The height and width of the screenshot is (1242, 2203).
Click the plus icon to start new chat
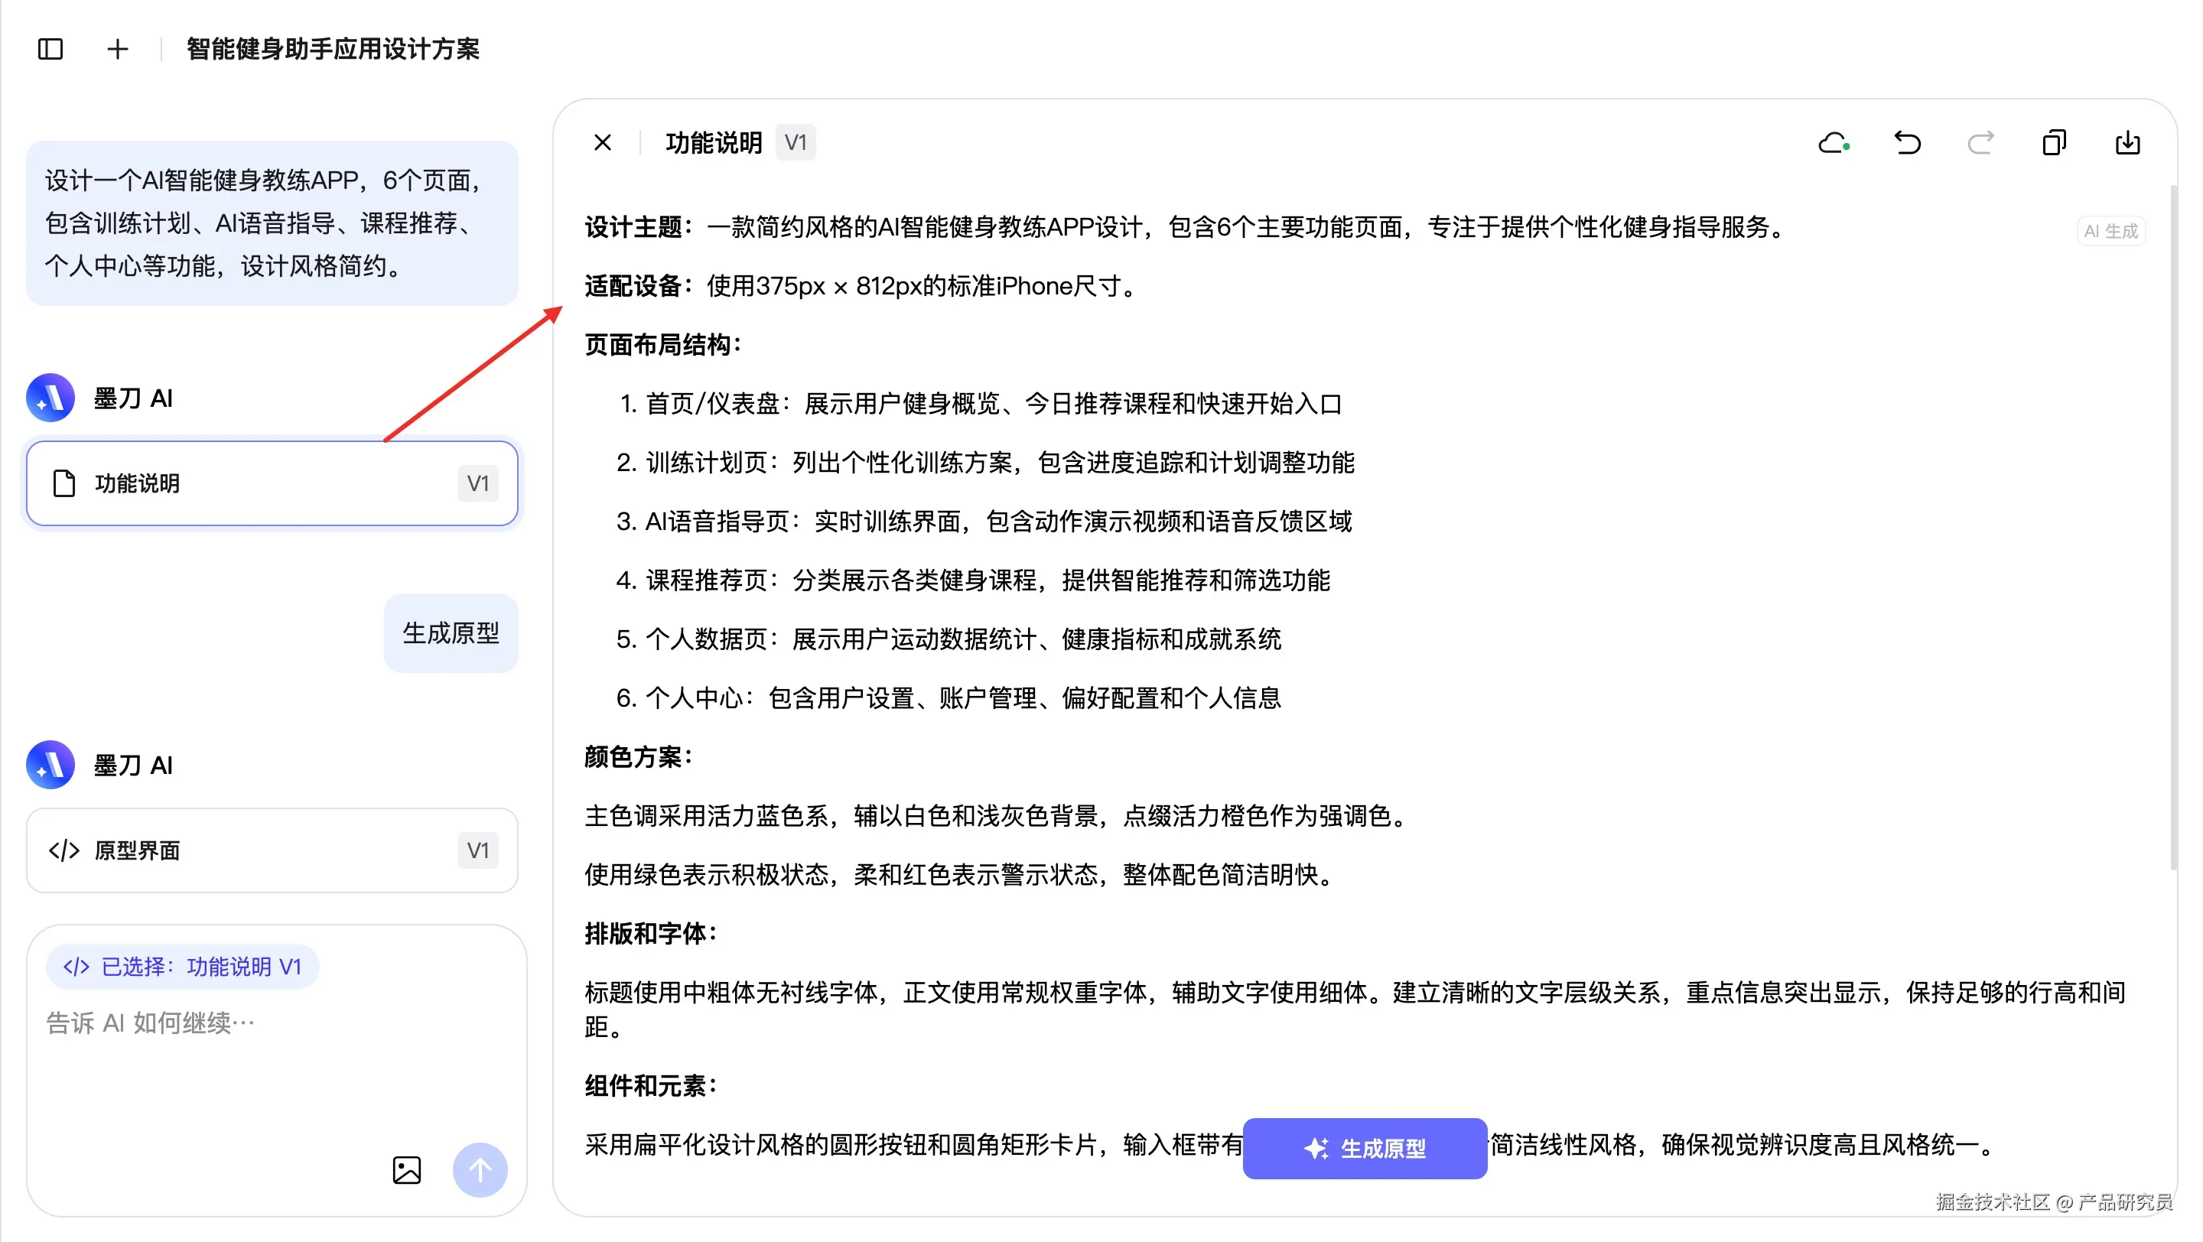click(x=117, y=49)
